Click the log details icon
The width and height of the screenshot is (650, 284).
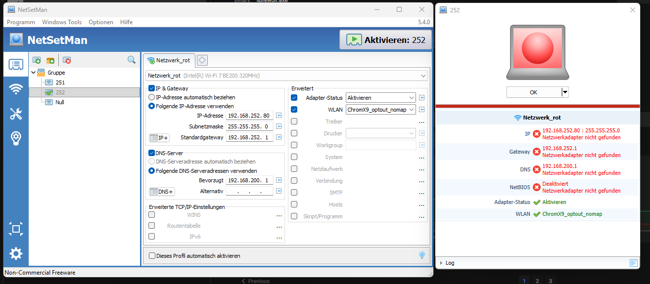coord(634,263)
